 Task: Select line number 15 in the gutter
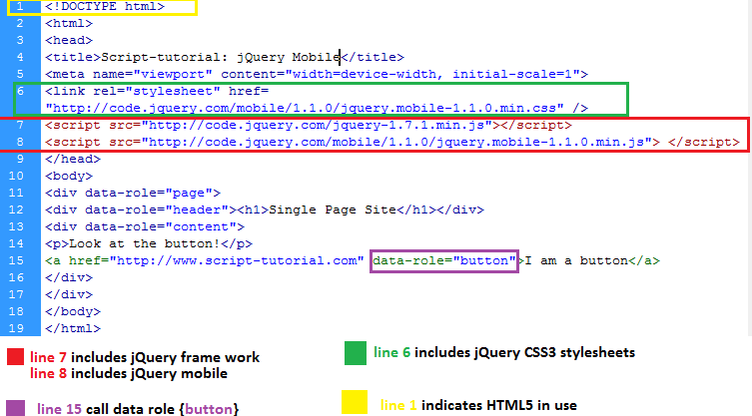point(16,260)
